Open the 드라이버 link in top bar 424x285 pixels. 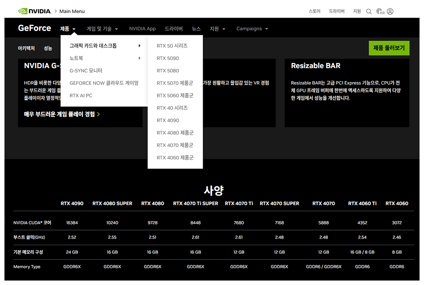coord(337,11)
